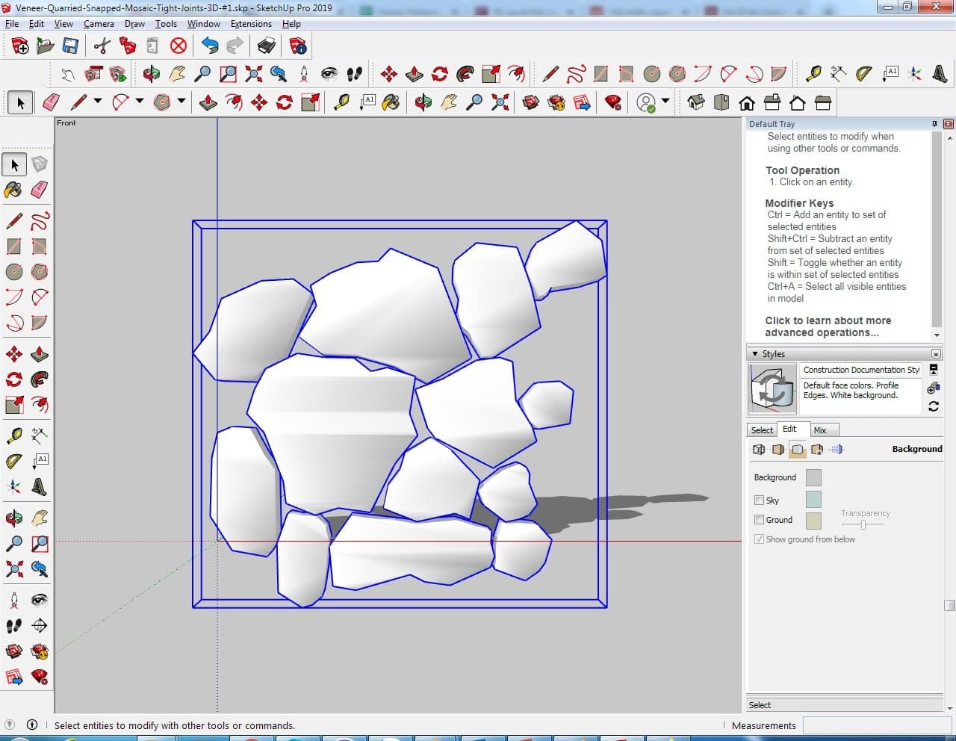Image resolution: width=956 pixels, height=741 pixels.
Task: Click the Print icon in toolbar
Action: tap(267, 46)
